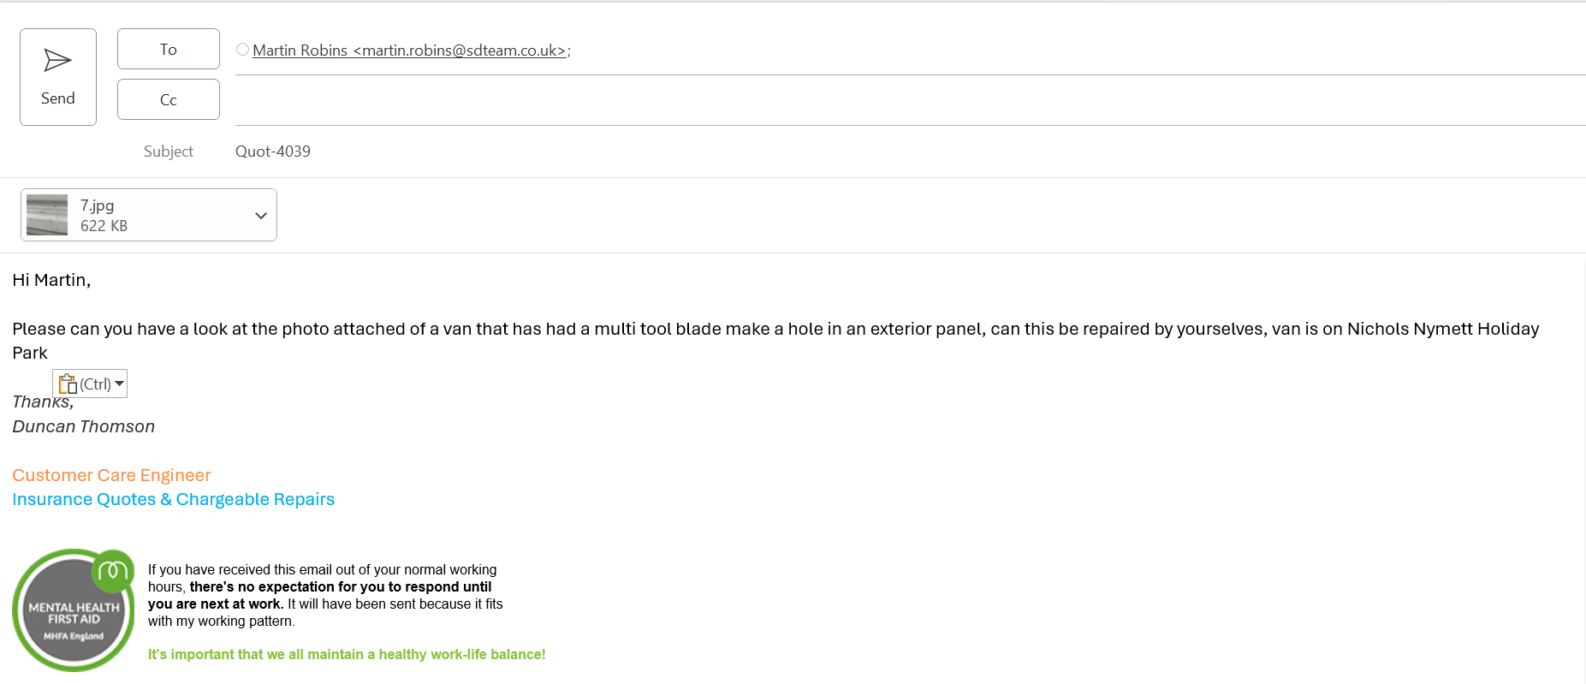Click the small green logo on the badge corner
Image resolution: width=1586 pixels, height=684 pixels.
pos(113,570)
